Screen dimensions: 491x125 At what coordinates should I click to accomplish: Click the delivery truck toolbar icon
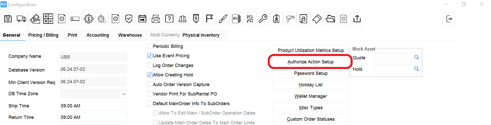click(21, 19)
